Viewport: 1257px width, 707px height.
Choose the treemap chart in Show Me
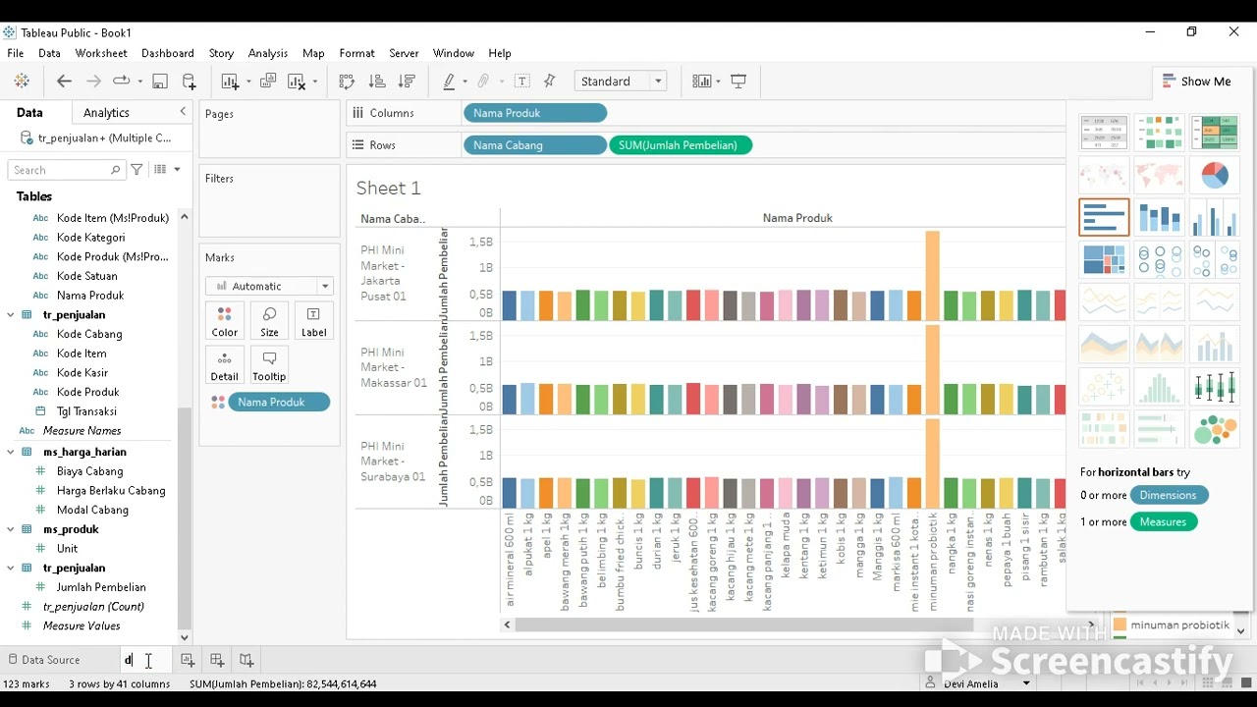(x=1104, y=260)
